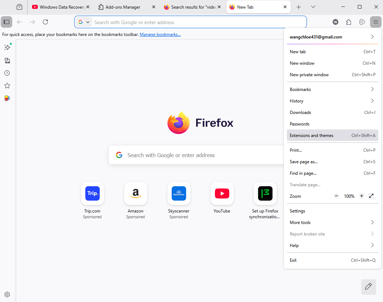Screen dimensions: 383x302
Task: Click the Manage bookmarks link
Action: pos(160,34)
